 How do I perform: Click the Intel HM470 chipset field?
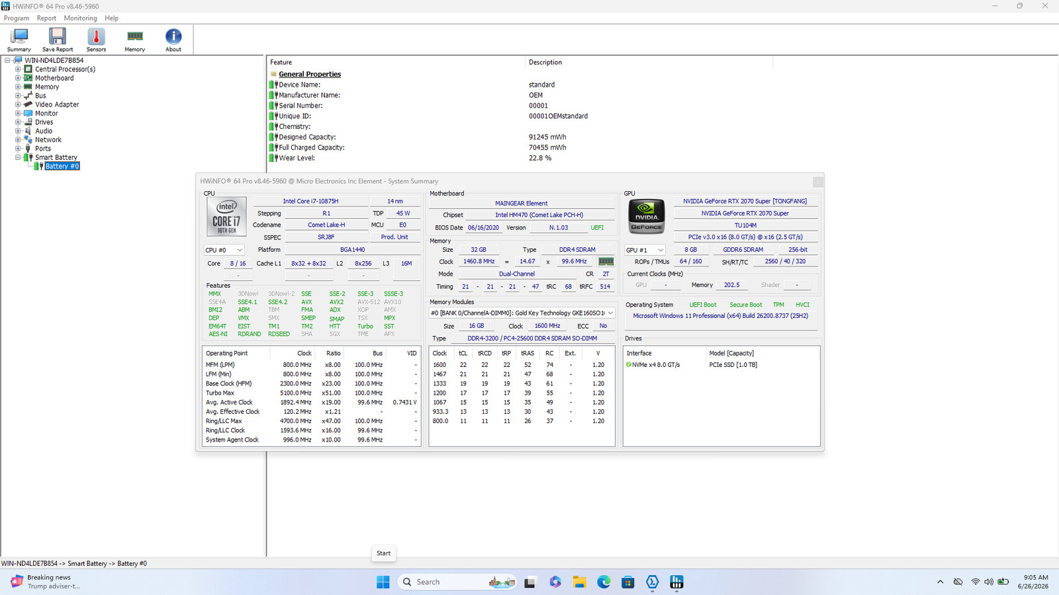pyautogui.click(x=539, y=215)
